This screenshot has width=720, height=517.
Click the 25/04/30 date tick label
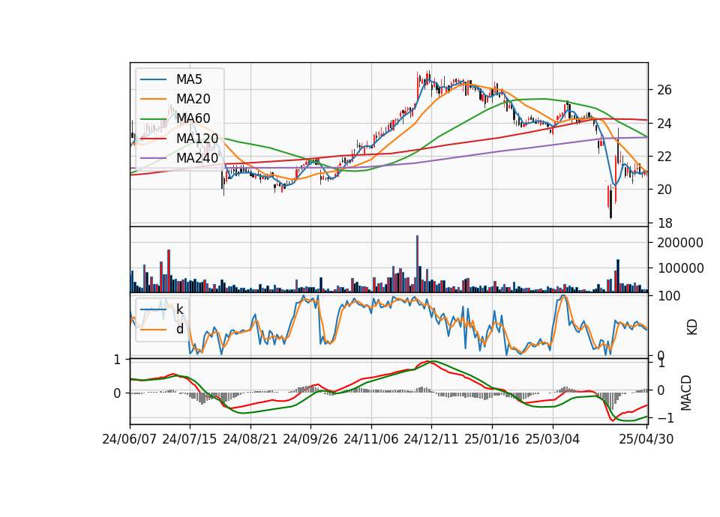(646, 439)
